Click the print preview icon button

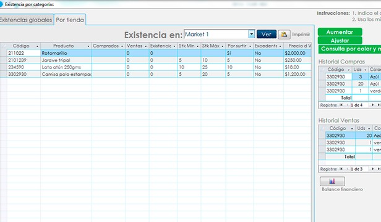tap(284, 35)
